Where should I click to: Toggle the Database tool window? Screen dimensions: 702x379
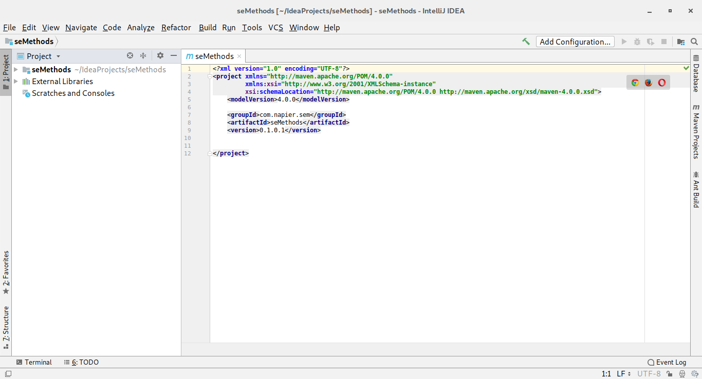(696, 73)
